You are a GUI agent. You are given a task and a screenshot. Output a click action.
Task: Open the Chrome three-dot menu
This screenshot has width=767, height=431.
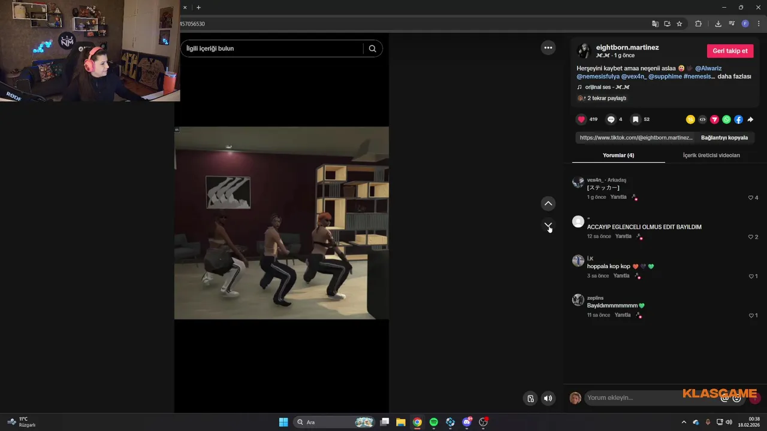(759, 24)
